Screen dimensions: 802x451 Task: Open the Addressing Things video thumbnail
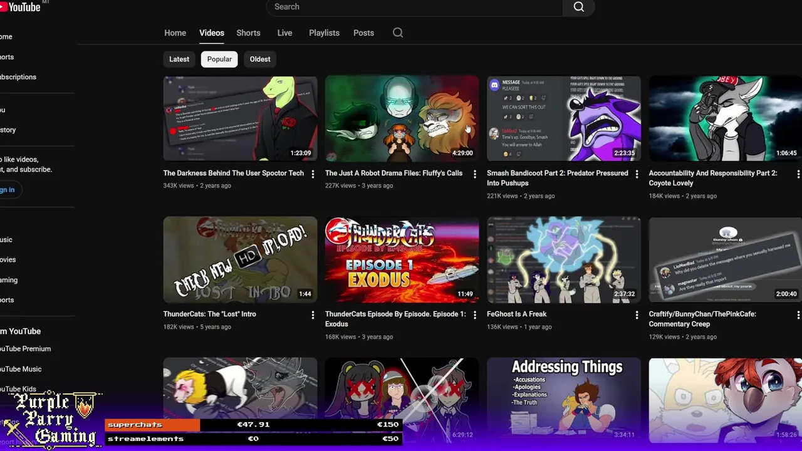(x=564, y=400)
